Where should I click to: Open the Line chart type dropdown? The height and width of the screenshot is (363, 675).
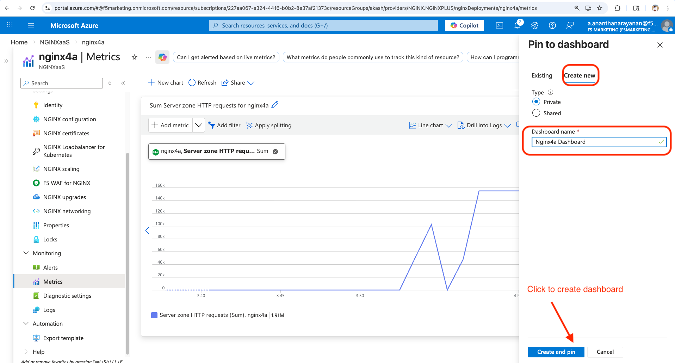click(x=431, y=125)
